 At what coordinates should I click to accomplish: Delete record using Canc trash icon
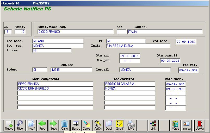tap(64, 125)
